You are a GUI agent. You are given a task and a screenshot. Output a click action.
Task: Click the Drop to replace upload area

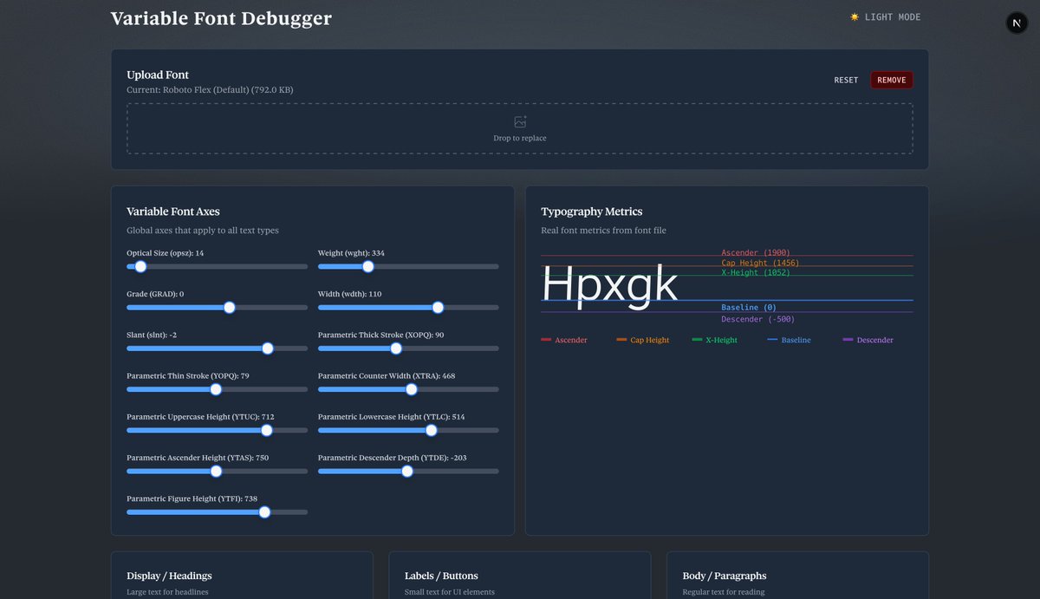(x=520, y=129)
